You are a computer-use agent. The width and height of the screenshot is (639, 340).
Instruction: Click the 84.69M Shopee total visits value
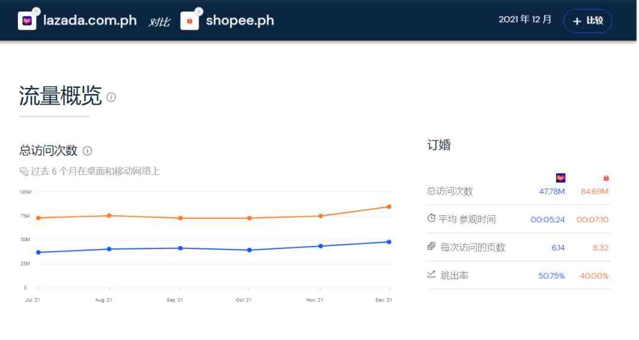[x=595, y=192]
